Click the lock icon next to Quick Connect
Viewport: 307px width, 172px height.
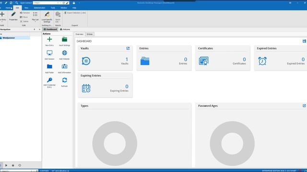(x=74, y=3)
